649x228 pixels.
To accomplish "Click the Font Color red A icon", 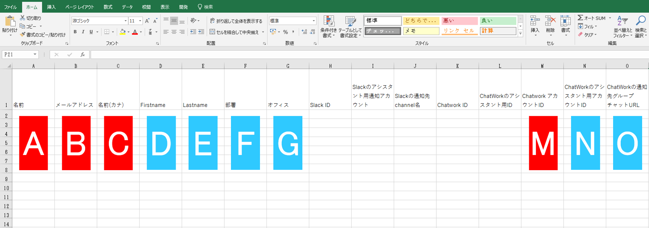I will click(x=135, y=32).
